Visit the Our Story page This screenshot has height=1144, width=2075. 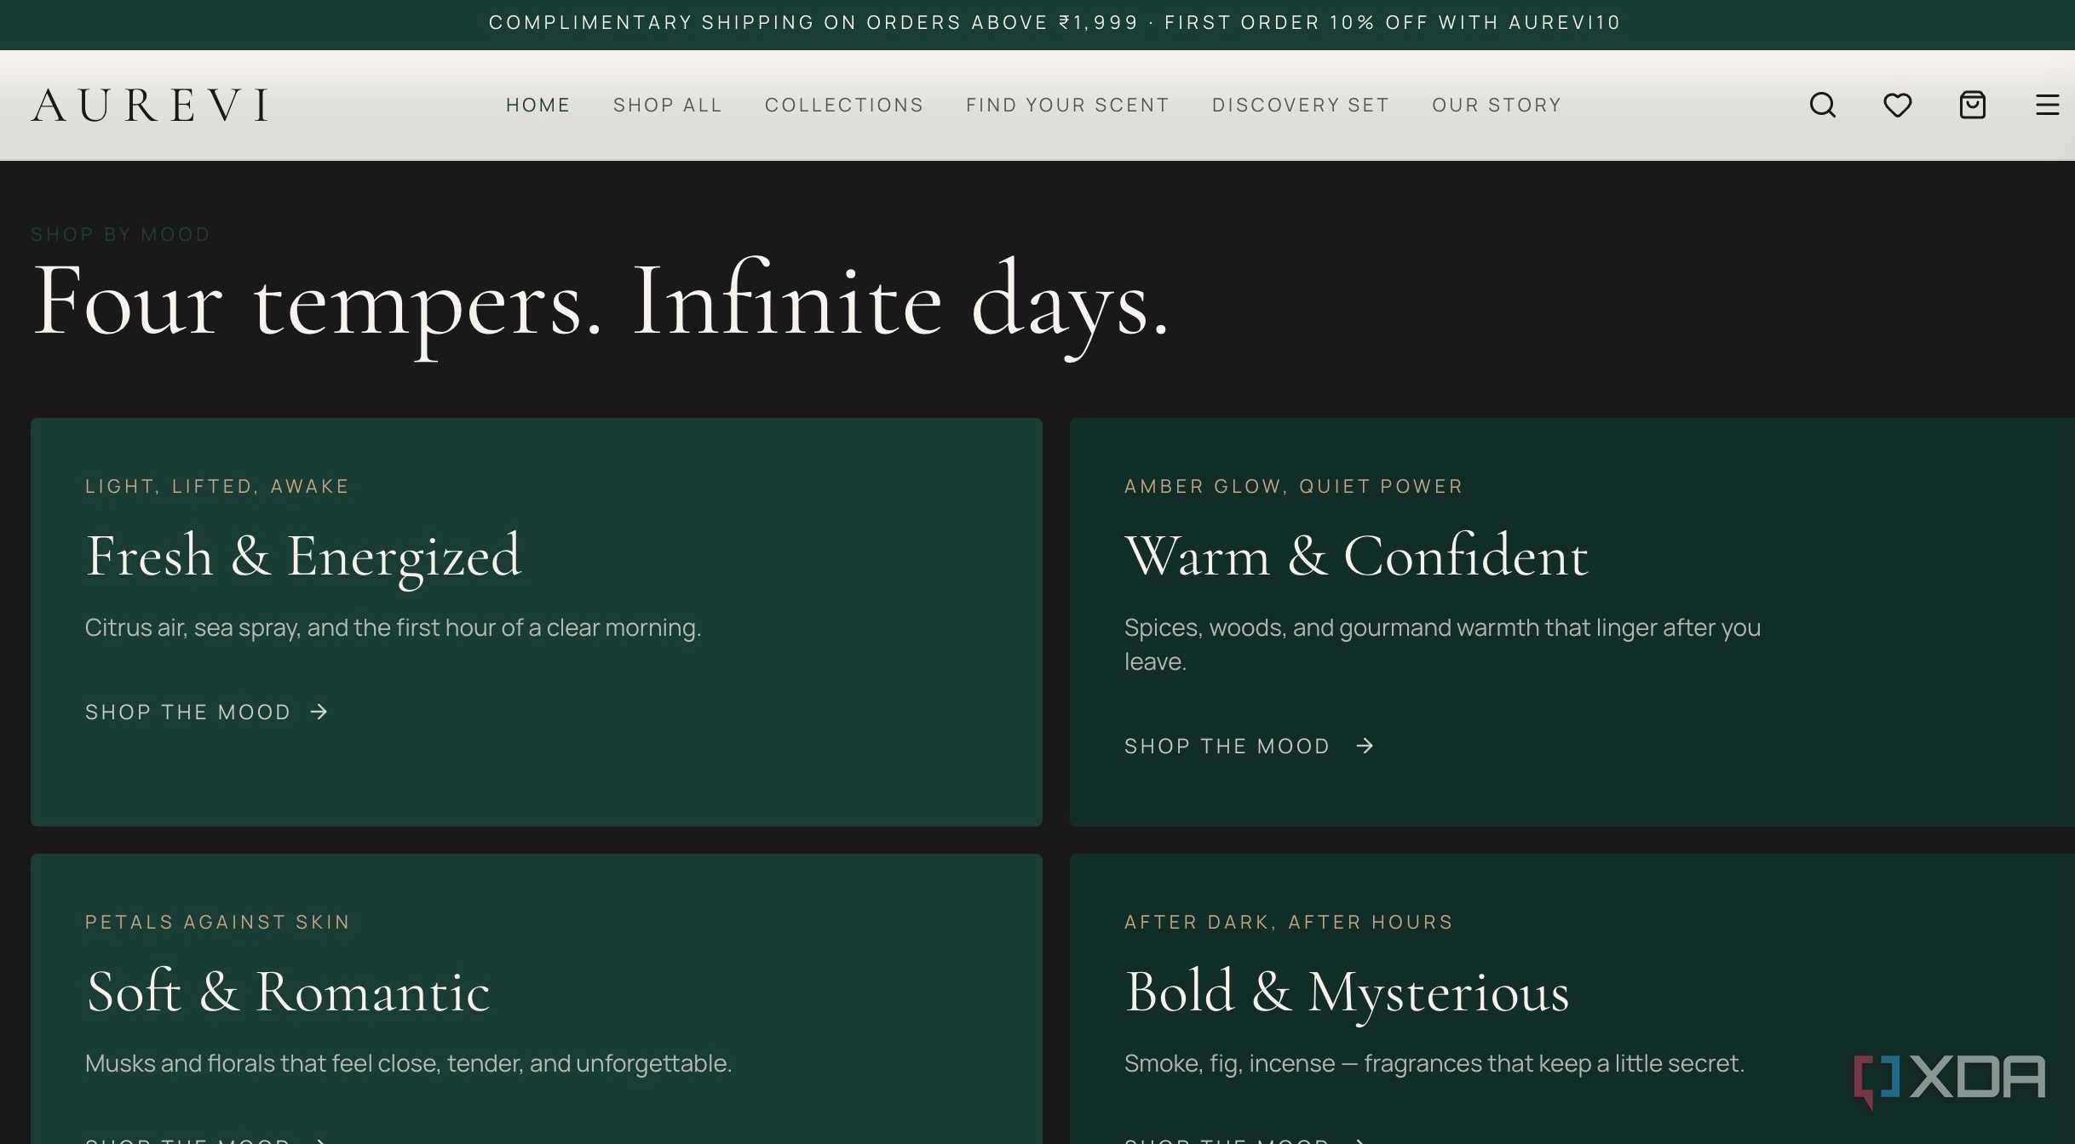point(1497,105)
